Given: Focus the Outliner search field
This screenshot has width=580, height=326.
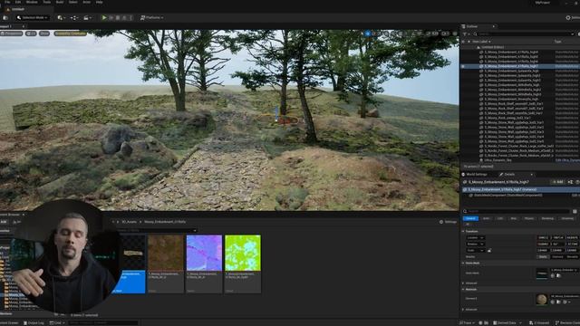Looking at the screenshot, I should pos(523,34).
